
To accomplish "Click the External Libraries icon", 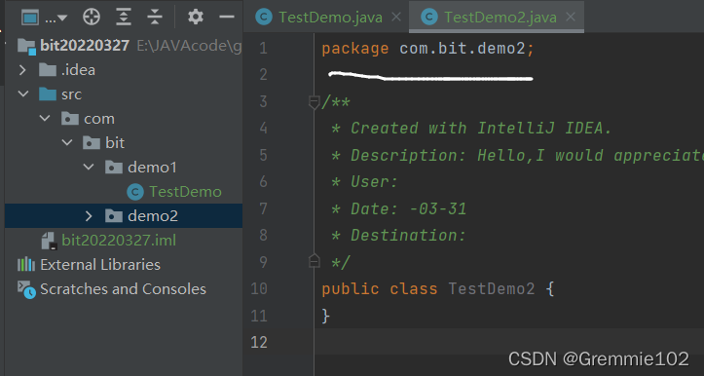I will [x=26, y=264].
